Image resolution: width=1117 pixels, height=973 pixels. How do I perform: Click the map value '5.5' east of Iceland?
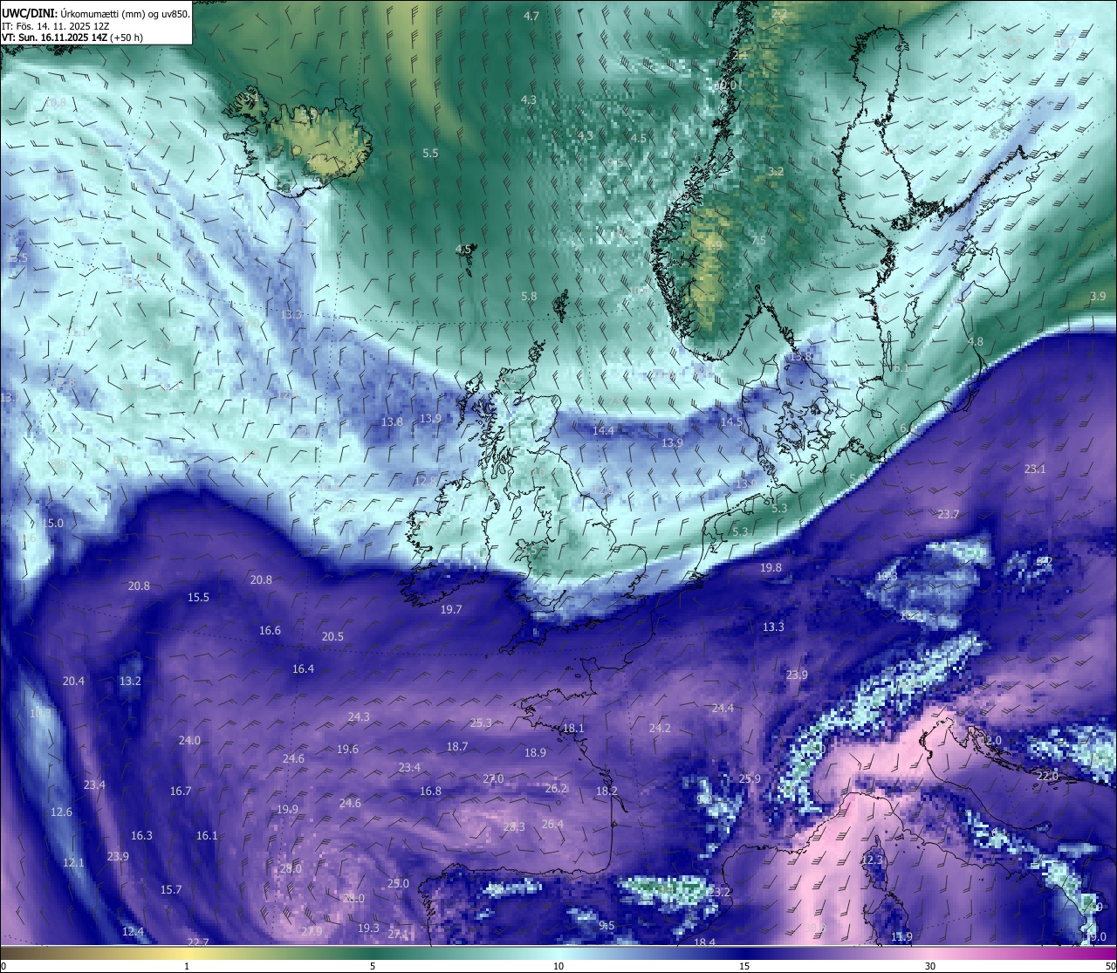pyautogui.click(x=430, y=153)
